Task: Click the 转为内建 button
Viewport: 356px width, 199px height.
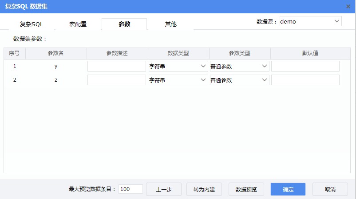Action: [204, 189]
